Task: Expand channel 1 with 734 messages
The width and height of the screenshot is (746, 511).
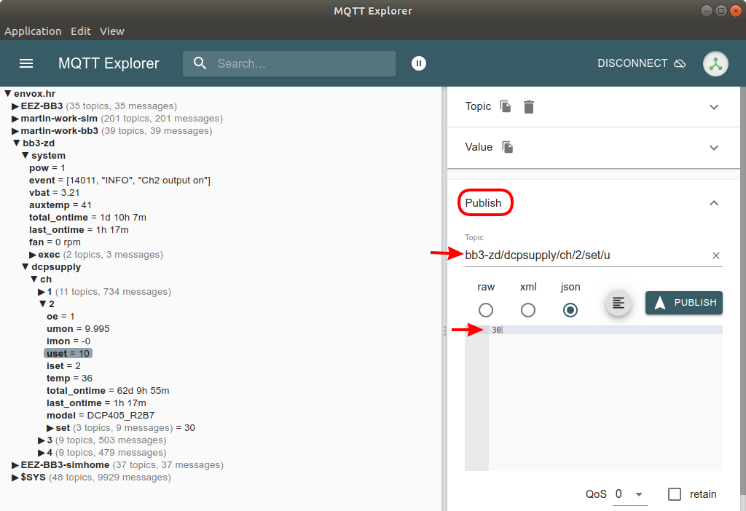Action: click(42, 292)
